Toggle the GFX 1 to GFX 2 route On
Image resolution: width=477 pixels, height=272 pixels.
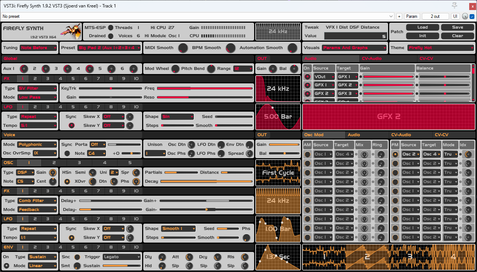(307, 85)
